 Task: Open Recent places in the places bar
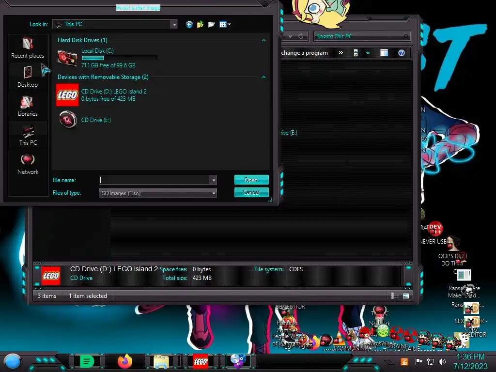tap(28, 47)
